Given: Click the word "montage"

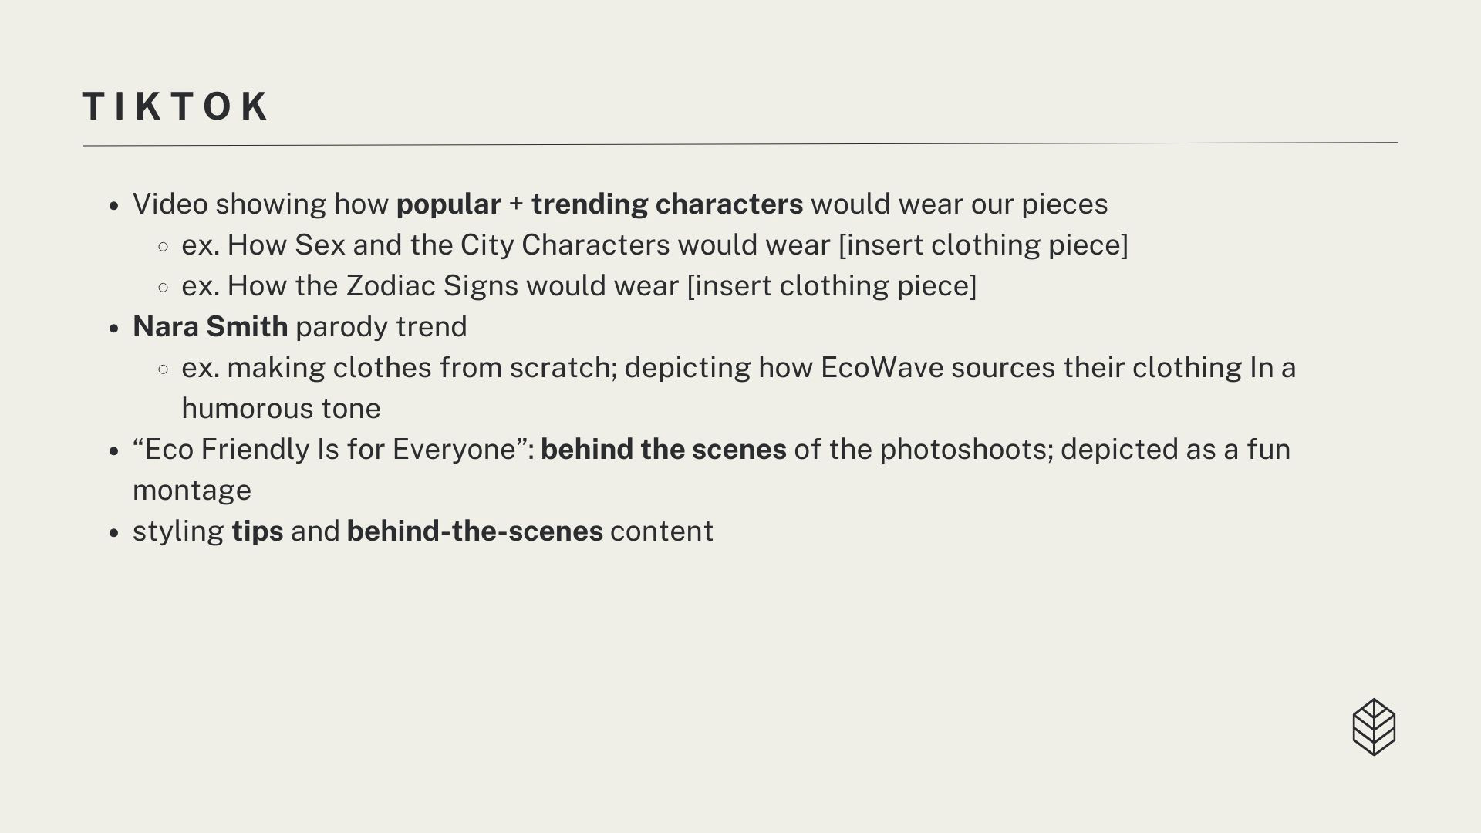Looking at the screenshot, I should pyautogui.click(x=191, y=491).
